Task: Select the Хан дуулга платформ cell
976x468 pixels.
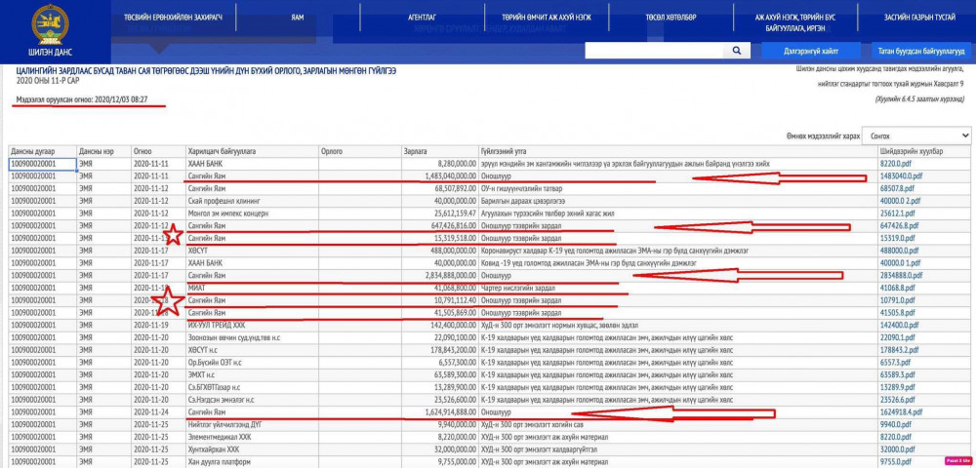Action: [252, 462]
